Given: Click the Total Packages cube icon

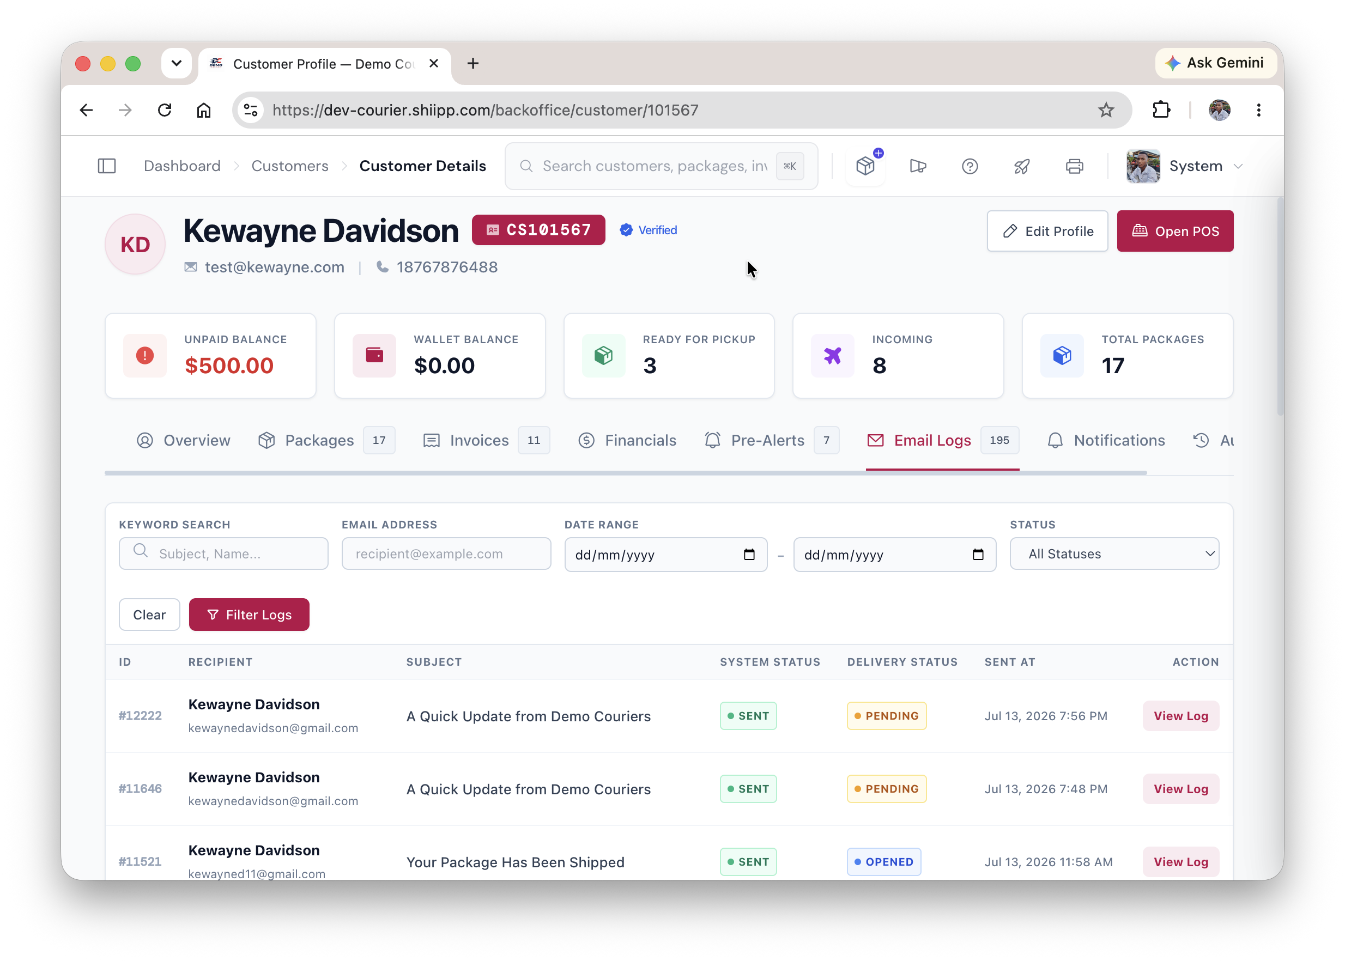Looking at the screenshot, I should click(1063, 356).
